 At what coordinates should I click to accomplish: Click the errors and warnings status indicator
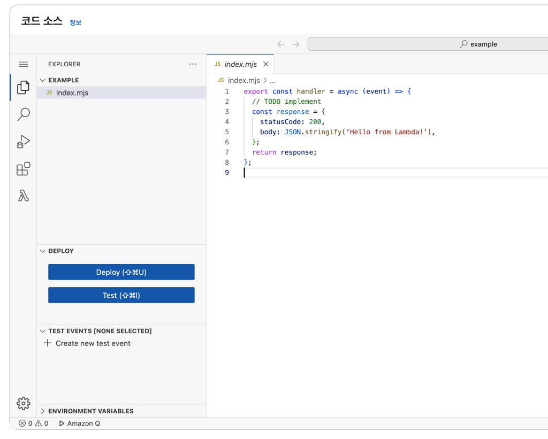click(33, 423)
